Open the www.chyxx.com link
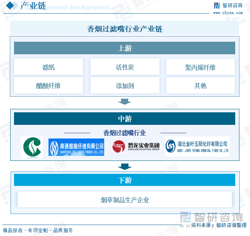This screenshot has width=250, height=236. (228, 13)
